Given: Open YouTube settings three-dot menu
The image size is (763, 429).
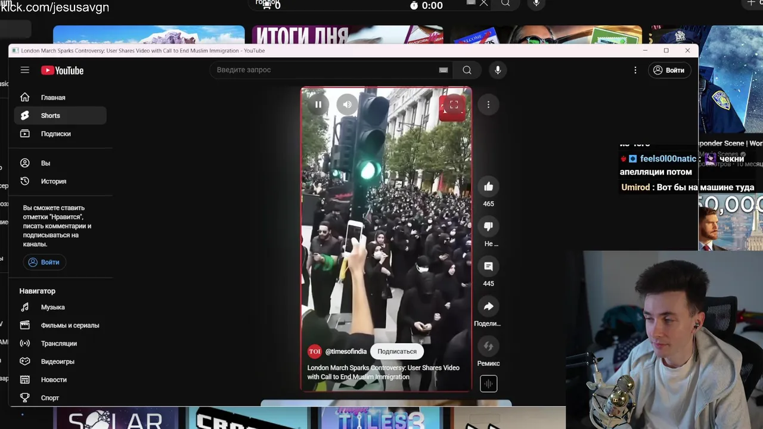Looking at the screenshot, I should [635, 70].
